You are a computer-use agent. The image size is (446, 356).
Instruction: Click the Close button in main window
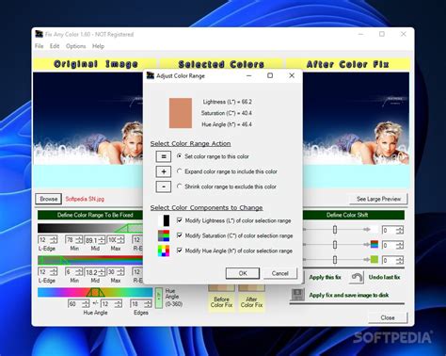388,317
